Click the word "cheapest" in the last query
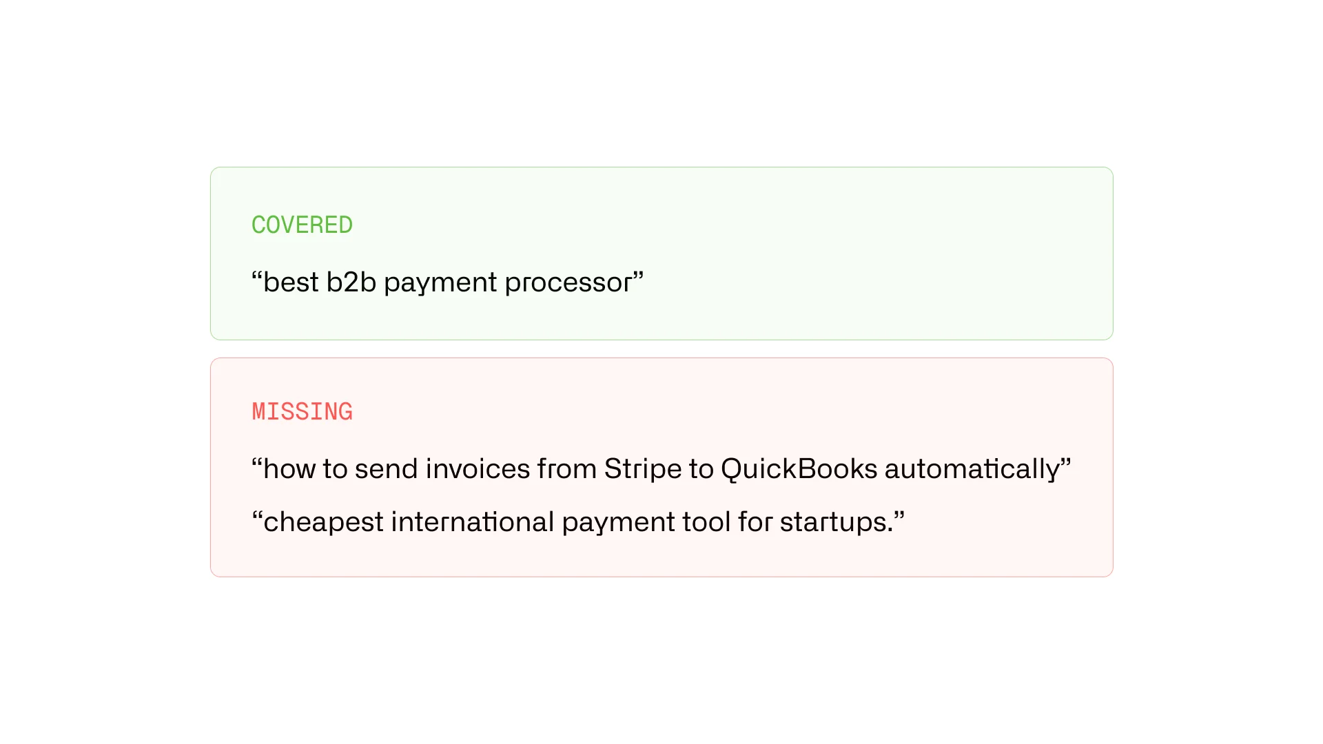Image resolution: width=1323 pixels, height=744 pixels. click(x=323, y=523)
